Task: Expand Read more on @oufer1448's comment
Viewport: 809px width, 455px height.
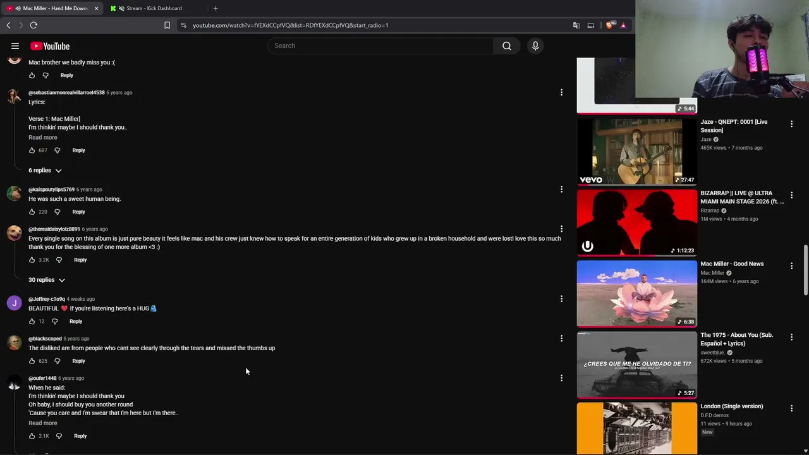Action: [x=42, y=423]
